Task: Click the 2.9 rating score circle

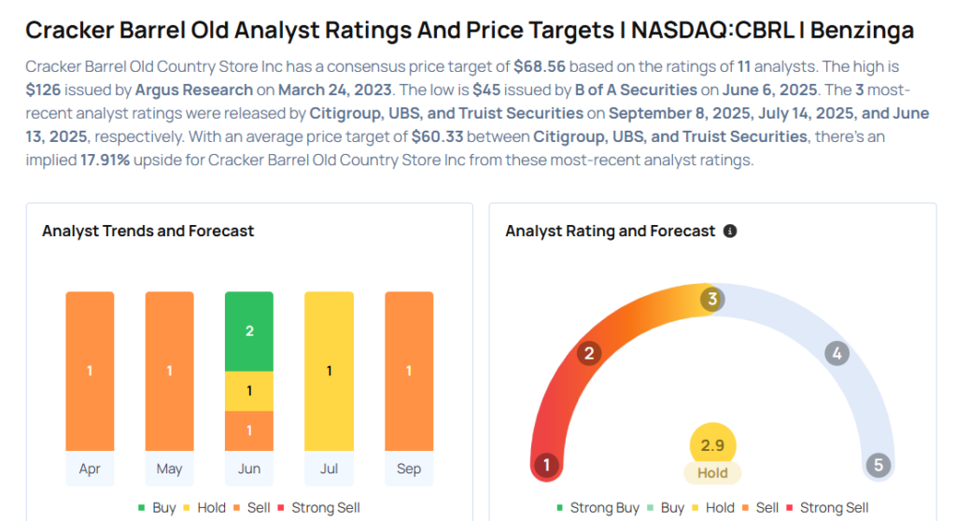Action: pyautogui.click(x=712, y=445)
